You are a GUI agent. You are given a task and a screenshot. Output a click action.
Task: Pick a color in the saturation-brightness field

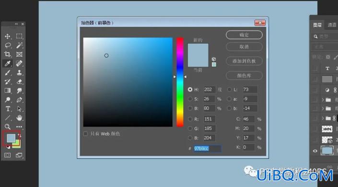click(x=128, y=82)
